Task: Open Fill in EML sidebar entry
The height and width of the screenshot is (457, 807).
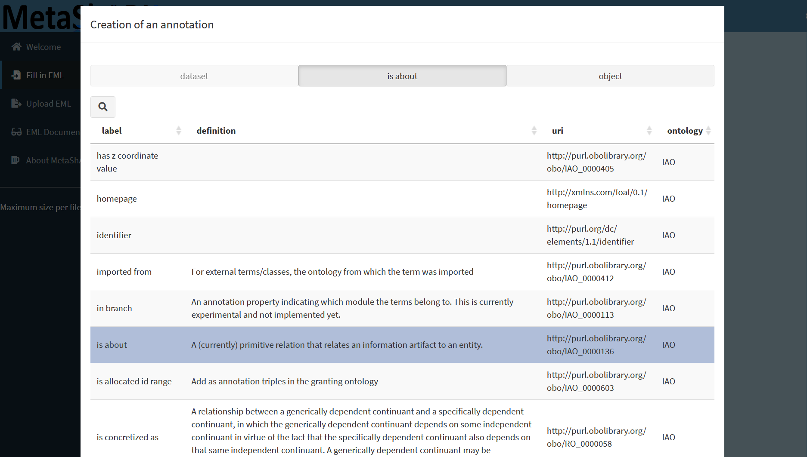Action: pos(40,75)
